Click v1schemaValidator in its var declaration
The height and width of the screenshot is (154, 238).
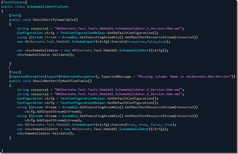(42, 50)
